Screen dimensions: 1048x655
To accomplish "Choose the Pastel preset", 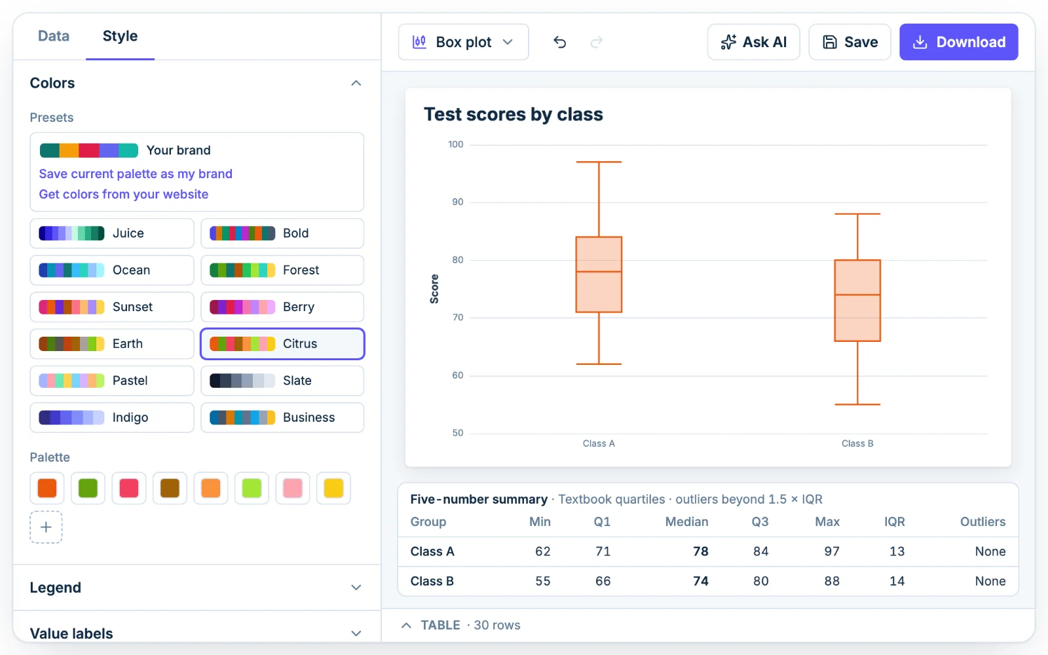I will point(112,381).
